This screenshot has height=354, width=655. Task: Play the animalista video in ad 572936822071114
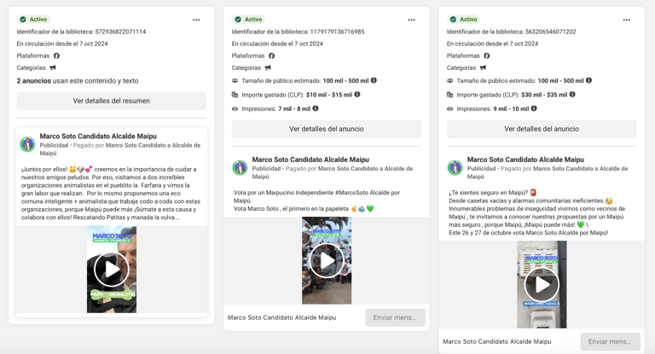[112, 270]
